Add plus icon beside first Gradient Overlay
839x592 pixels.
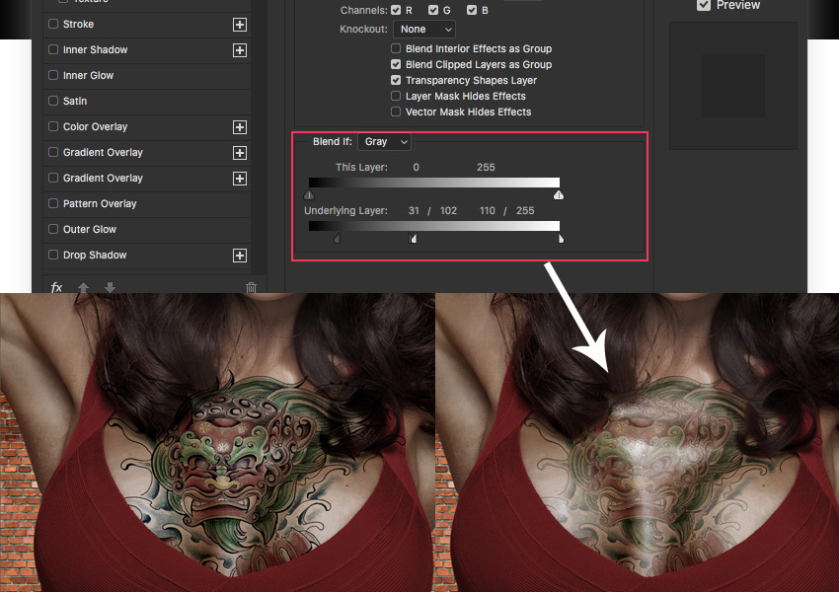click(x=240, y=153)
